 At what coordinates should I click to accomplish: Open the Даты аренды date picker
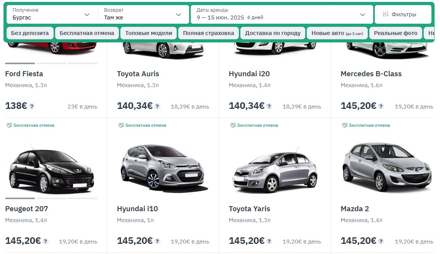(x=280, y=14)
